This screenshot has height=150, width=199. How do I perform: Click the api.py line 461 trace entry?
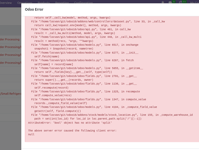point(81,29)
